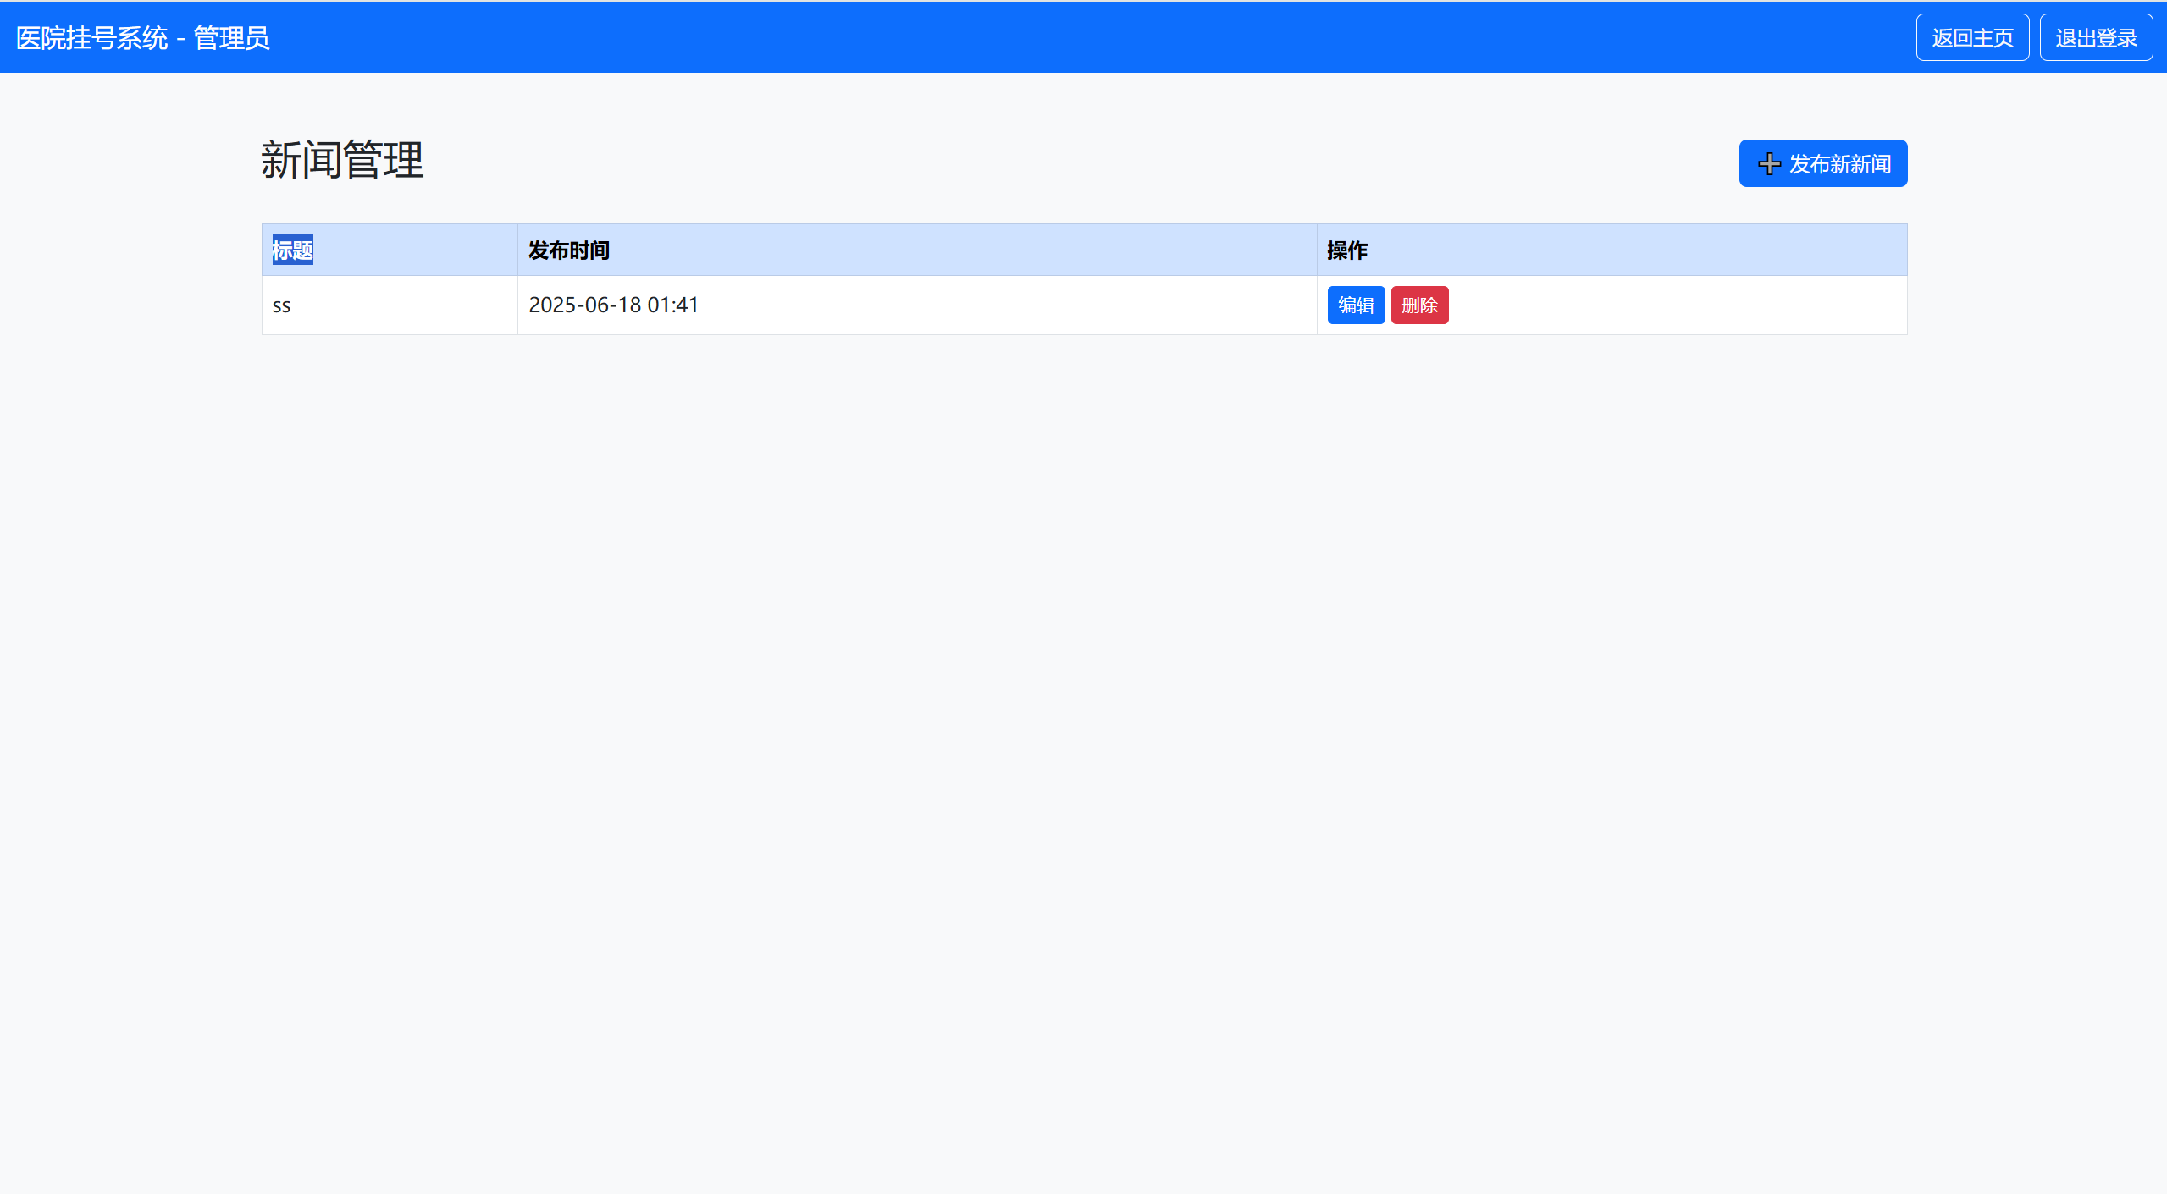The width and height of the screenshot is (2167, 1194).
Task: Edit the ss news with 编辑
Action: tap(1355, 305)
